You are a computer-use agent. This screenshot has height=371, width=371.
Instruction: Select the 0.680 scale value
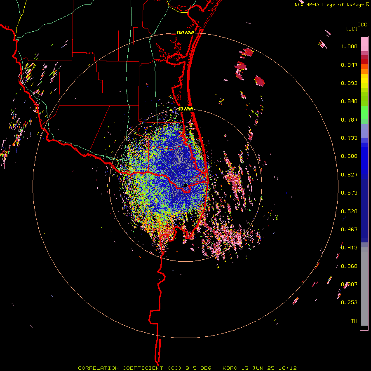(x=349, y=156)
